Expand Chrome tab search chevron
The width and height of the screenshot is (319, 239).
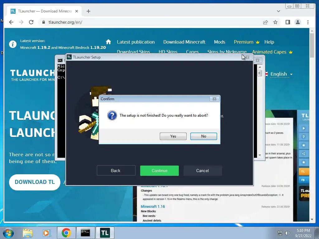[x=278, y=11]
